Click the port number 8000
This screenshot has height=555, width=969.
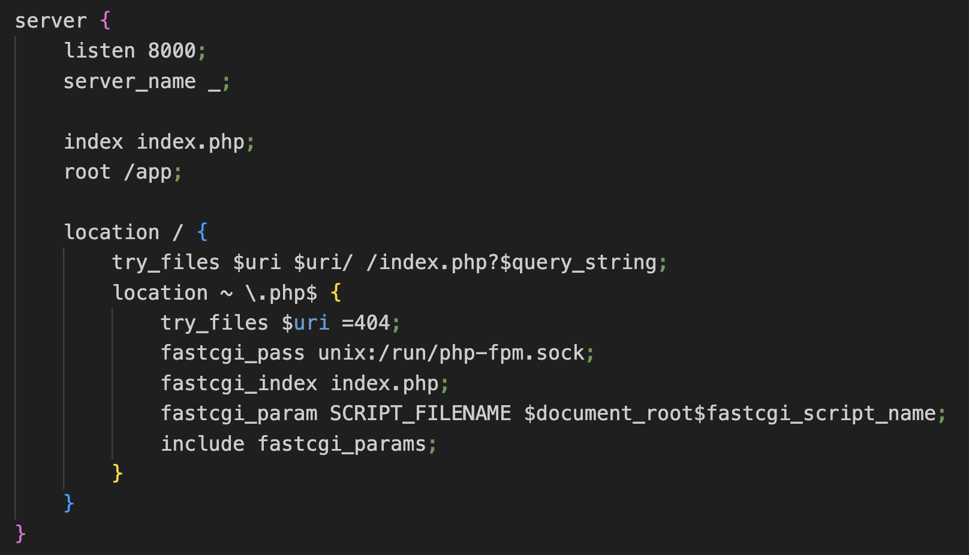pos(172,50)
